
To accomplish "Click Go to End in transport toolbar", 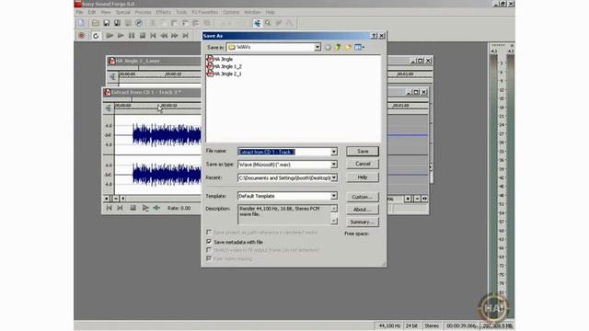I will pyautogui.click(x=185, y=36).
